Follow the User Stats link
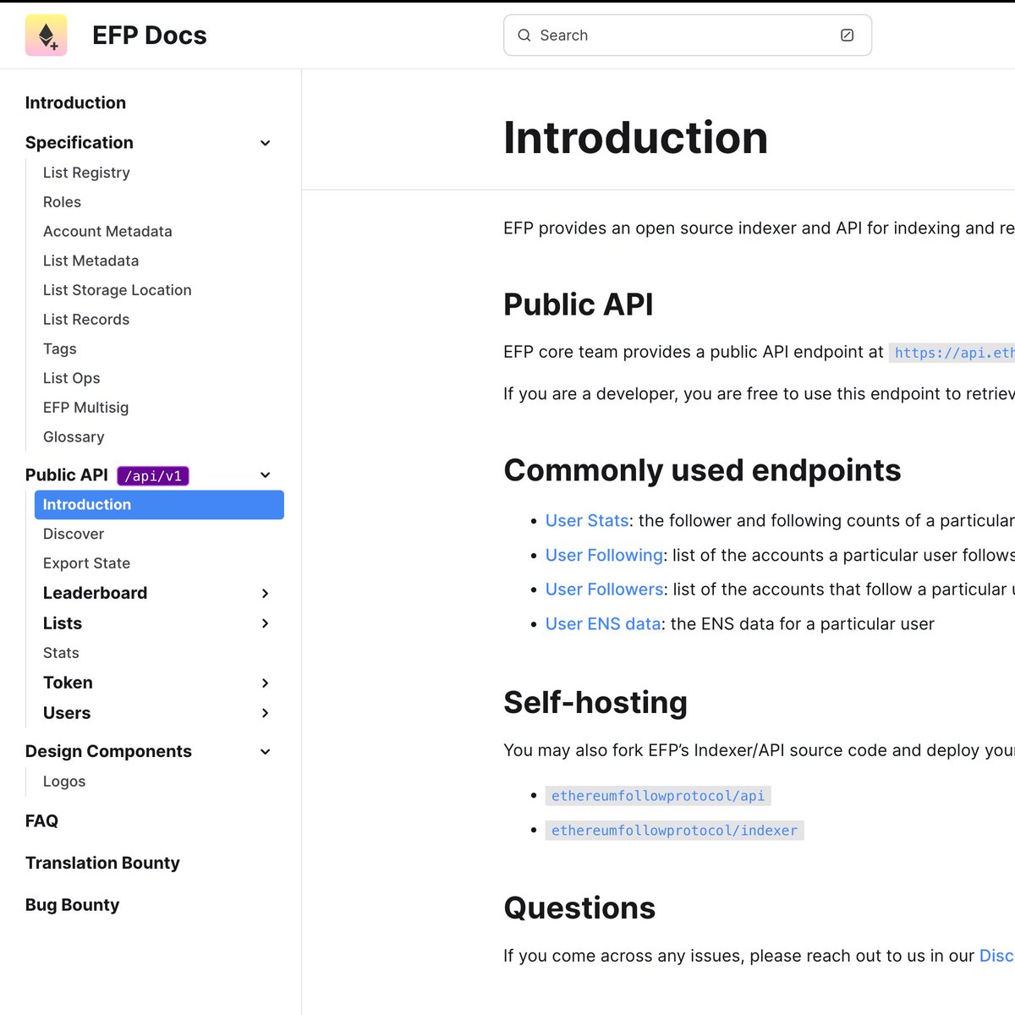 (587, 521)
